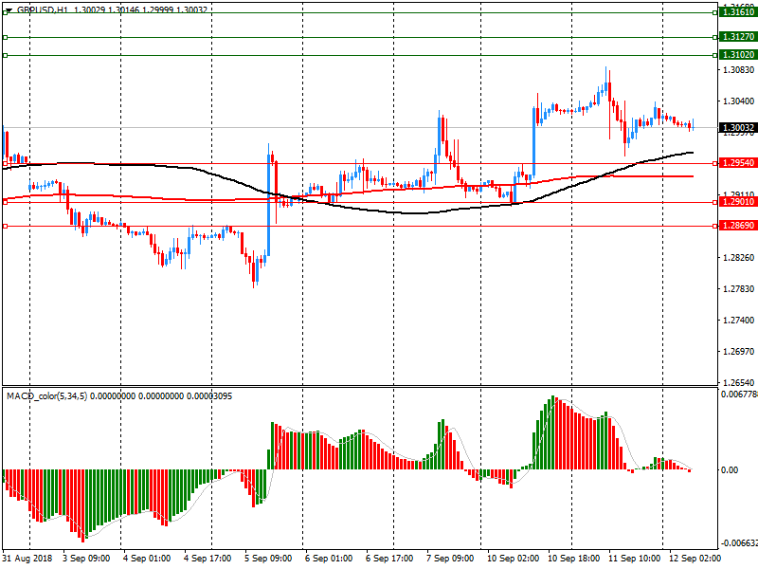The width and height of the screenshot is (758, 569).
Task: Click the left handle of the lowest red line
Action: (x=6, y=226)
